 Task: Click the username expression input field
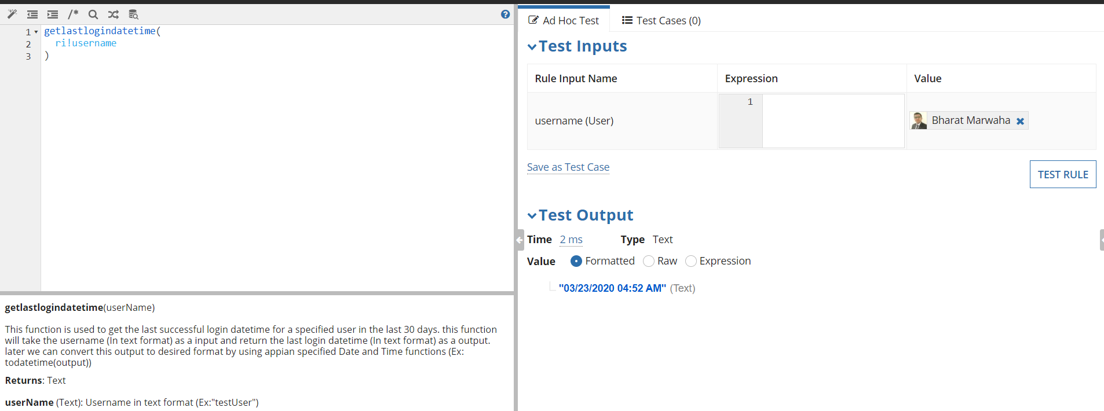[x=832, y=121]
